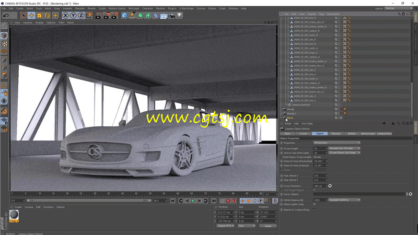Render to Picture Viewer

[x=107, y=16]
